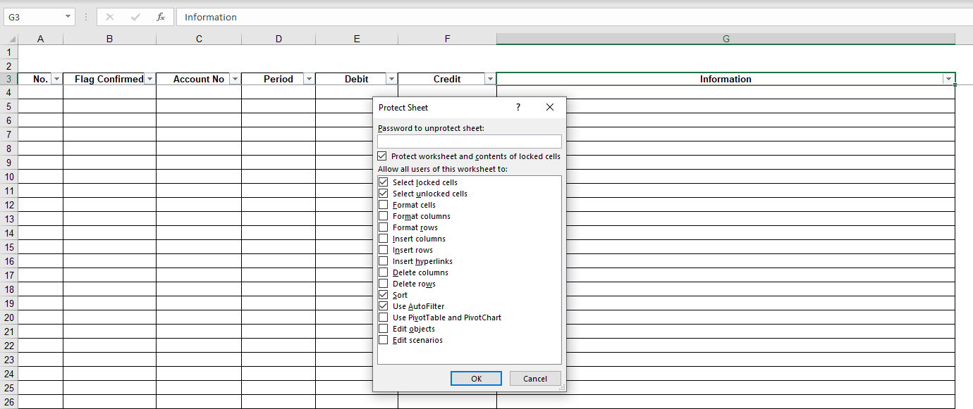The height and width of the screenshot is (409, 973).
Task: Disable Use AutoFilter permission
Action: tap(384, 306)
